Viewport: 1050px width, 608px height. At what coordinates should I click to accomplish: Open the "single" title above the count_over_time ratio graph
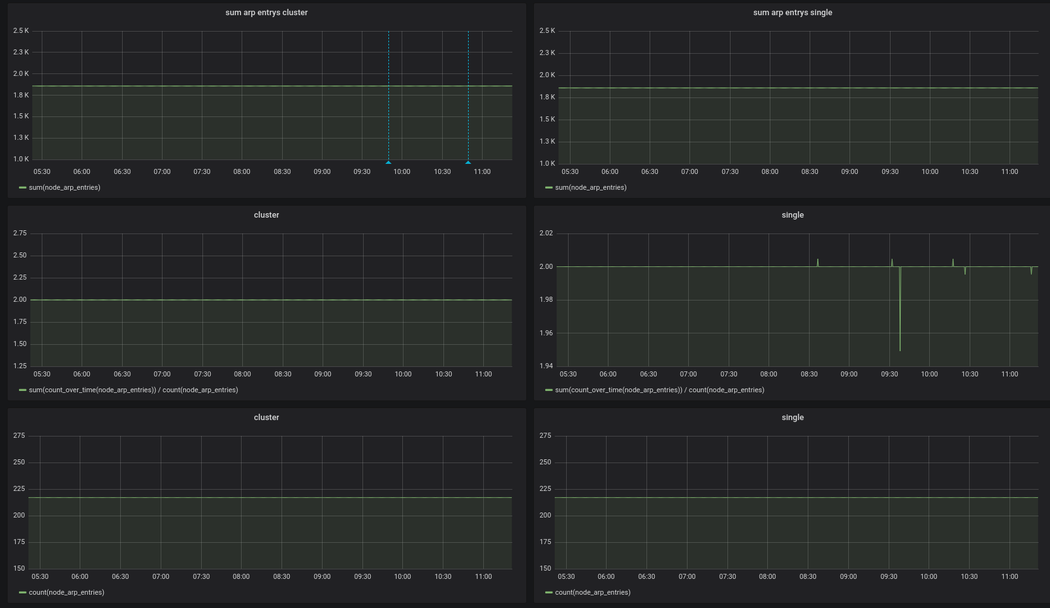click(x=793, y=215)
